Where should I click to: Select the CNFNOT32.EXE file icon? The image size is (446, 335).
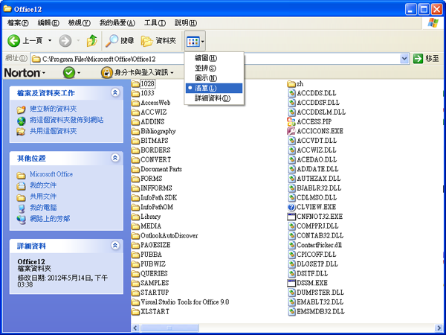coord(291,217)
